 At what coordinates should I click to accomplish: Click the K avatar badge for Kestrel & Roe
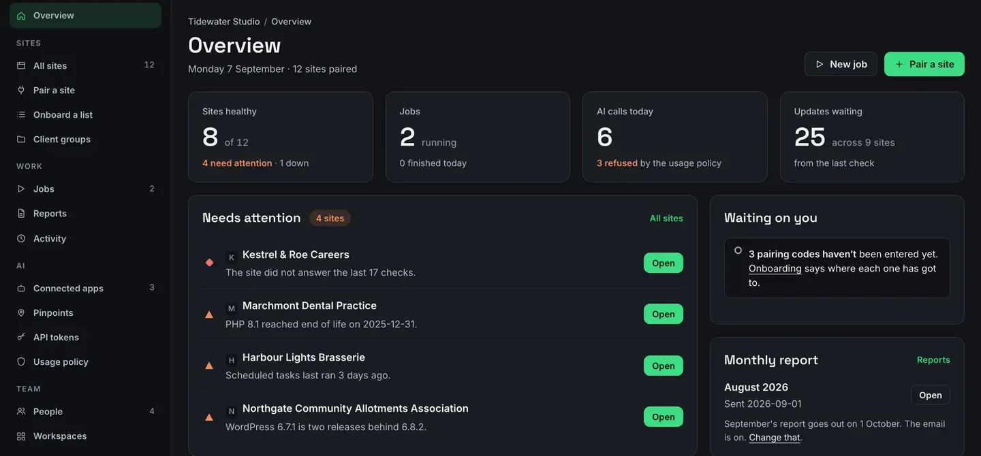pyautogui.click(x=232, y=257)
